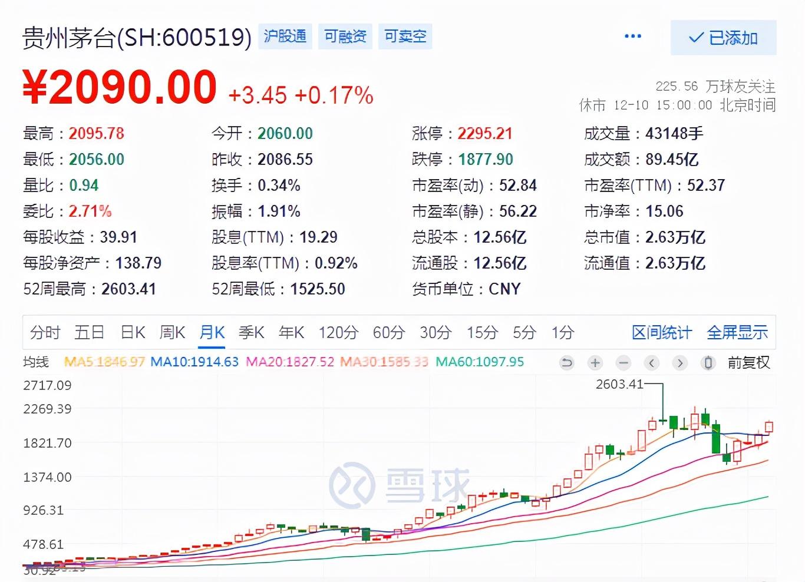Click the MA30:1585.33 indicator label
This screenshot has width=805, height=582.
point(384,362)
